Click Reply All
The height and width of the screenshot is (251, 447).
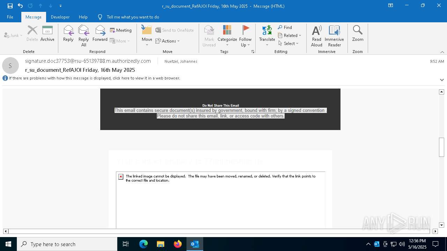(x=84, y=36)
